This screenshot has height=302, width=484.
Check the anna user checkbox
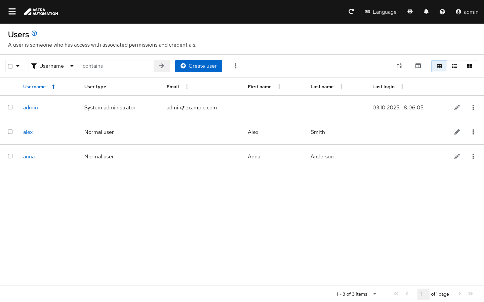pyautogui.click(x=10, y=156)
